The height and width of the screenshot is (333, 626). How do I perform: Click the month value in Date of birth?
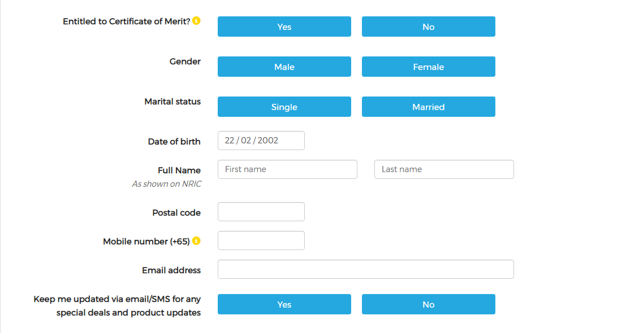246,141
